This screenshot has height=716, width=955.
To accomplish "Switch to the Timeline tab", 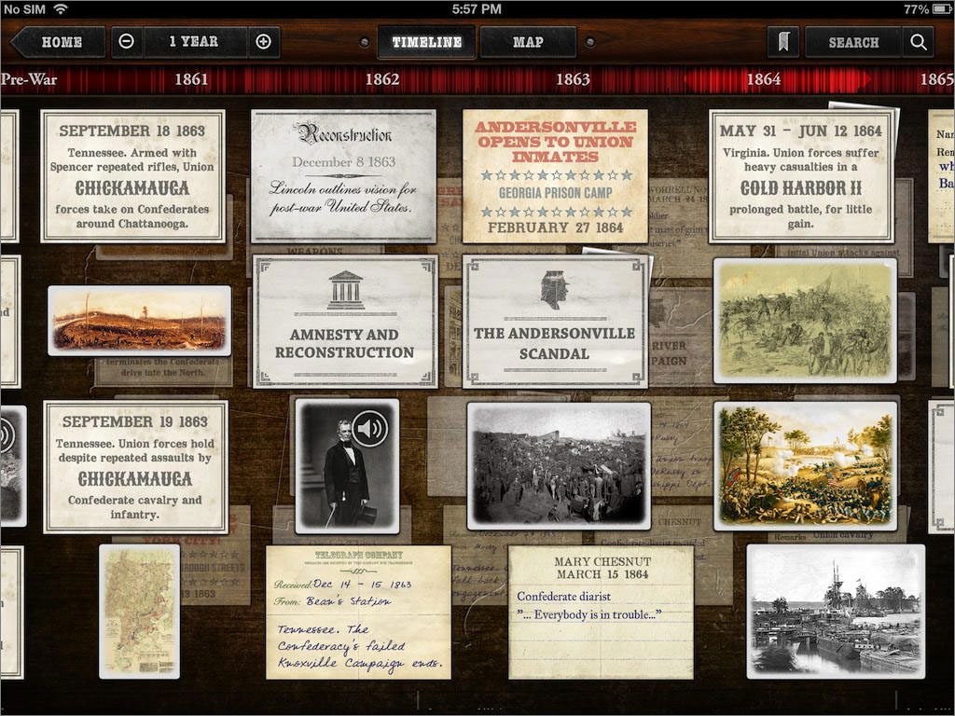I will pos(426,42).
